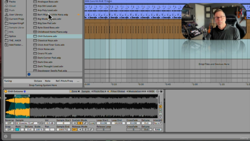Select release mode back-and-forth icon
This screenshot has height=141, width=250.
pyautogui.click(x=91, y=130)
